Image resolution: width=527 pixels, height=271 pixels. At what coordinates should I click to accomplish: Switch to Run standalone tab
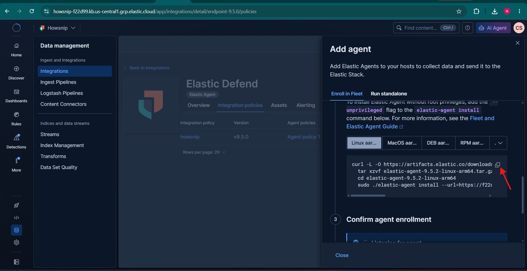point(389,94)
